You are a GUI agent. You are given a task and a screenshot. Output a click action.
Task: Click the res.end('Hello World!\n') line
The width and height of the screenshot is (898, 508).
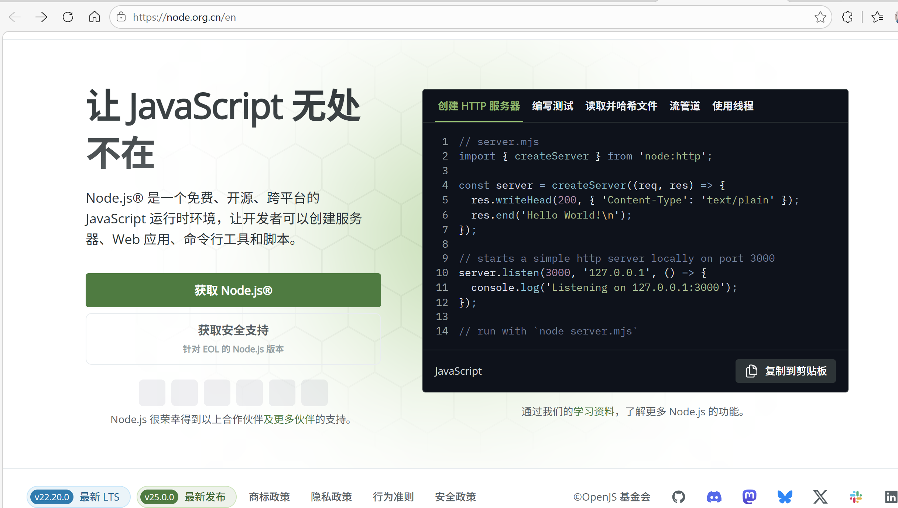pos(552,215)
